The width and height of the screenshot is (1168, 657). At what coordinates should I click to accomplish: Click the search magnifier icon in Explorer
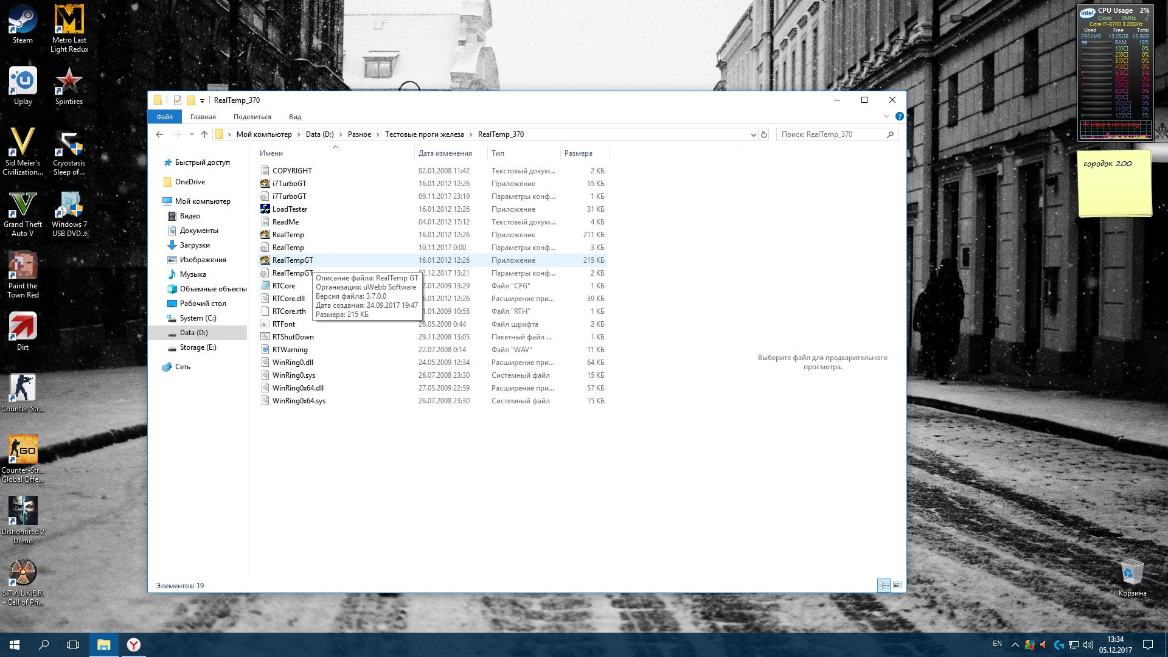[x=890, y=134]
